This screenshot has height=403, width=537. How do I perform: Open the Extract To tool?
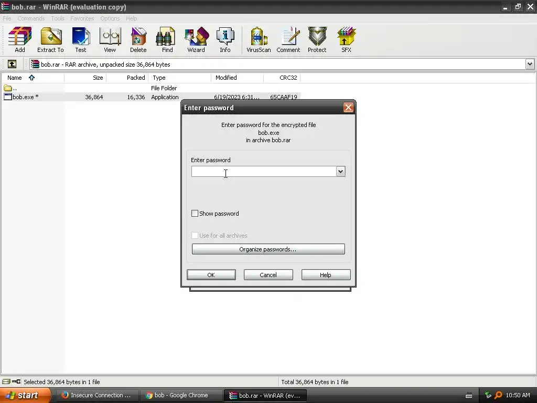(50, 40)
